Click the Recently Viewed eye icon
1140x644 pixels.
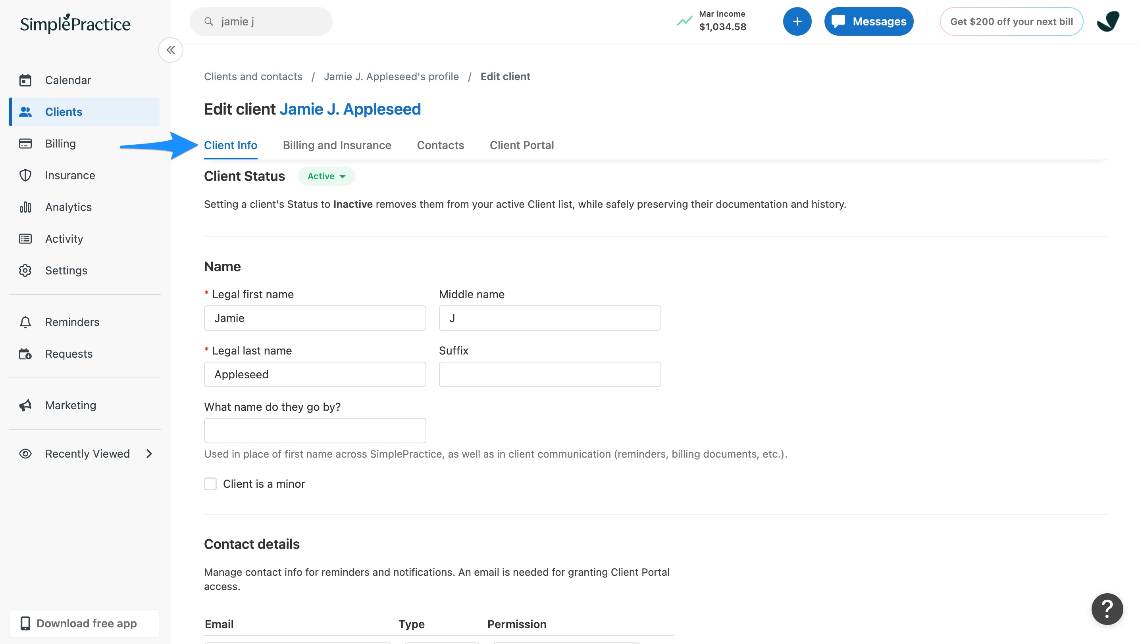click(25, 454)
